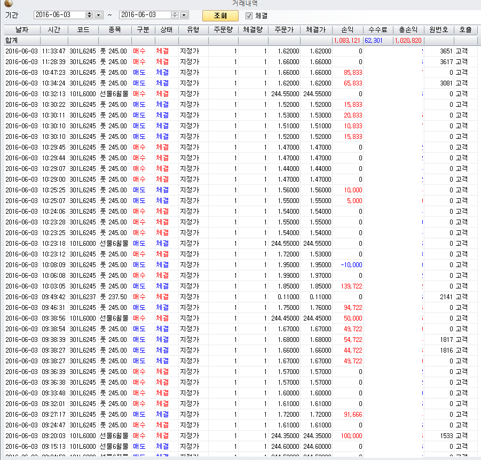This screenshot has width=481, height=460.
Task: Sort by 상태 column header
Action: coord(167,30)
